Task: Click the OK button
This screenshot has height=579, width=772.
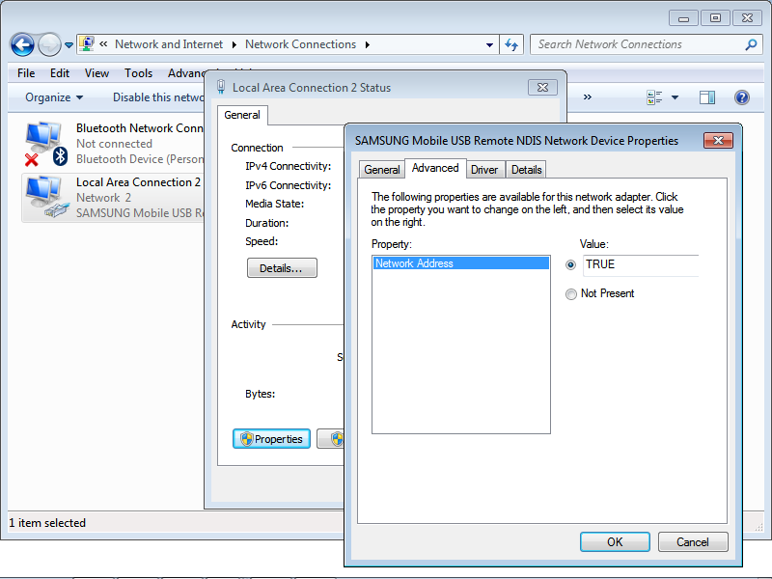Action: 615,542
